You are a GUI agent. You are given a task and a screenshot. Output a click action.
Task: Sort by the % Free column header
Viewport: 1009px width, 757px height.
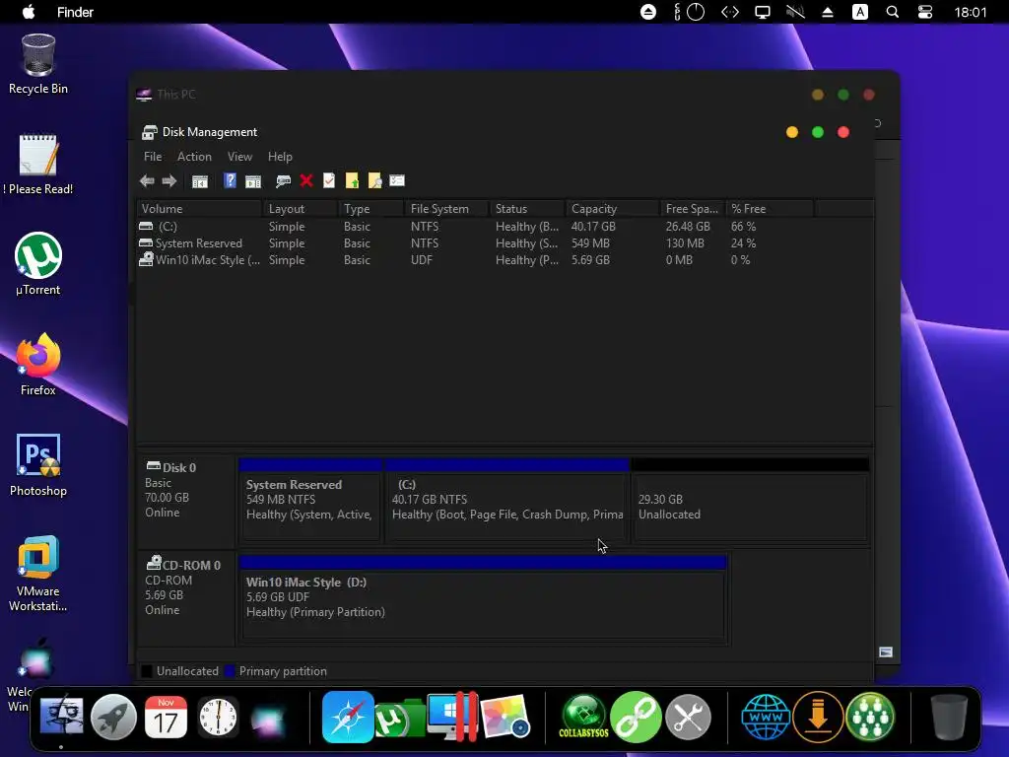pyautogui.click(x=770, y=209)
